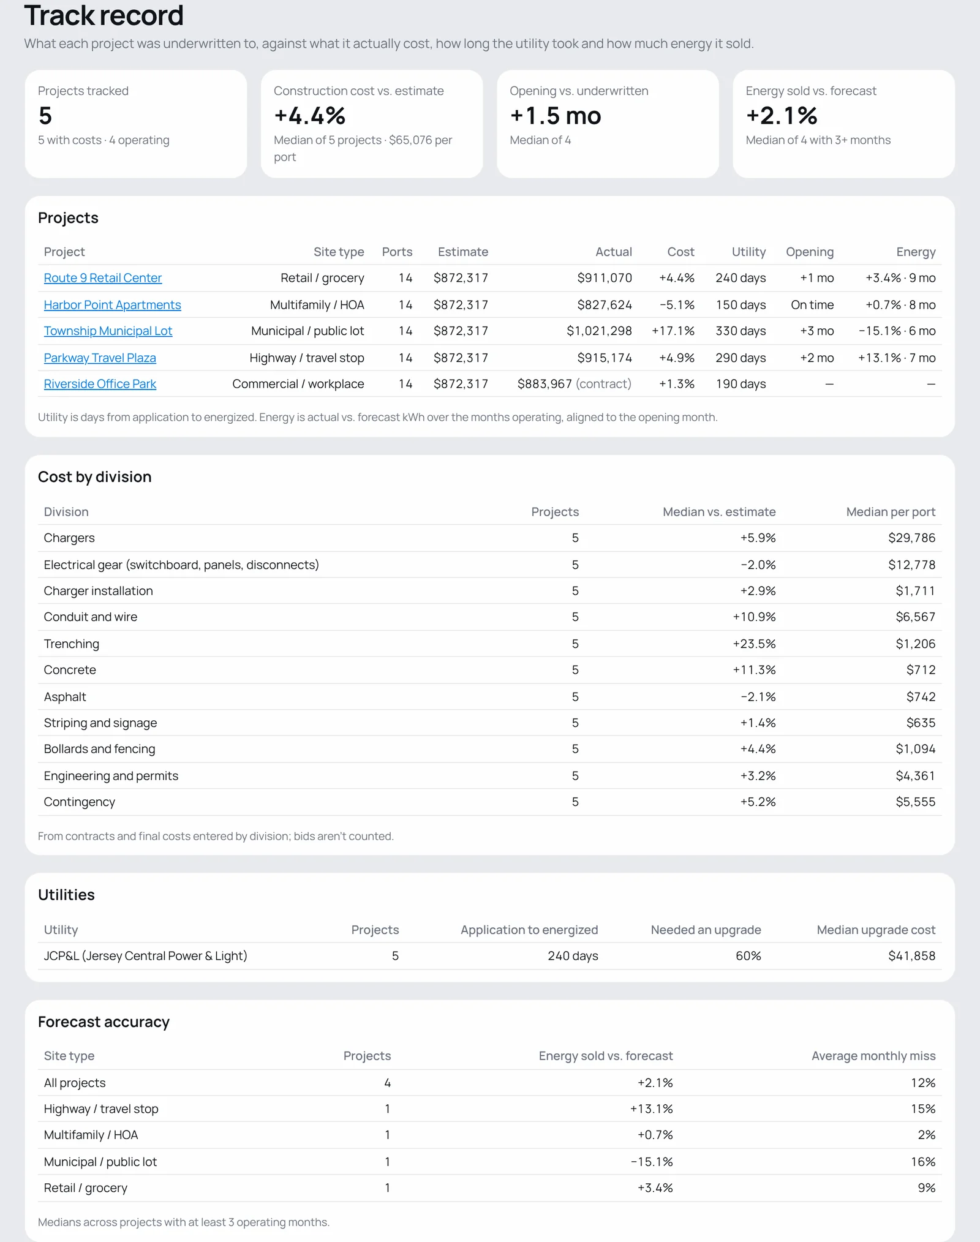980x1242 pixels.
Task: Click Municipal / public lot in Forecast accuracy
Action: pyautogui.click(x=100, y=1162)
